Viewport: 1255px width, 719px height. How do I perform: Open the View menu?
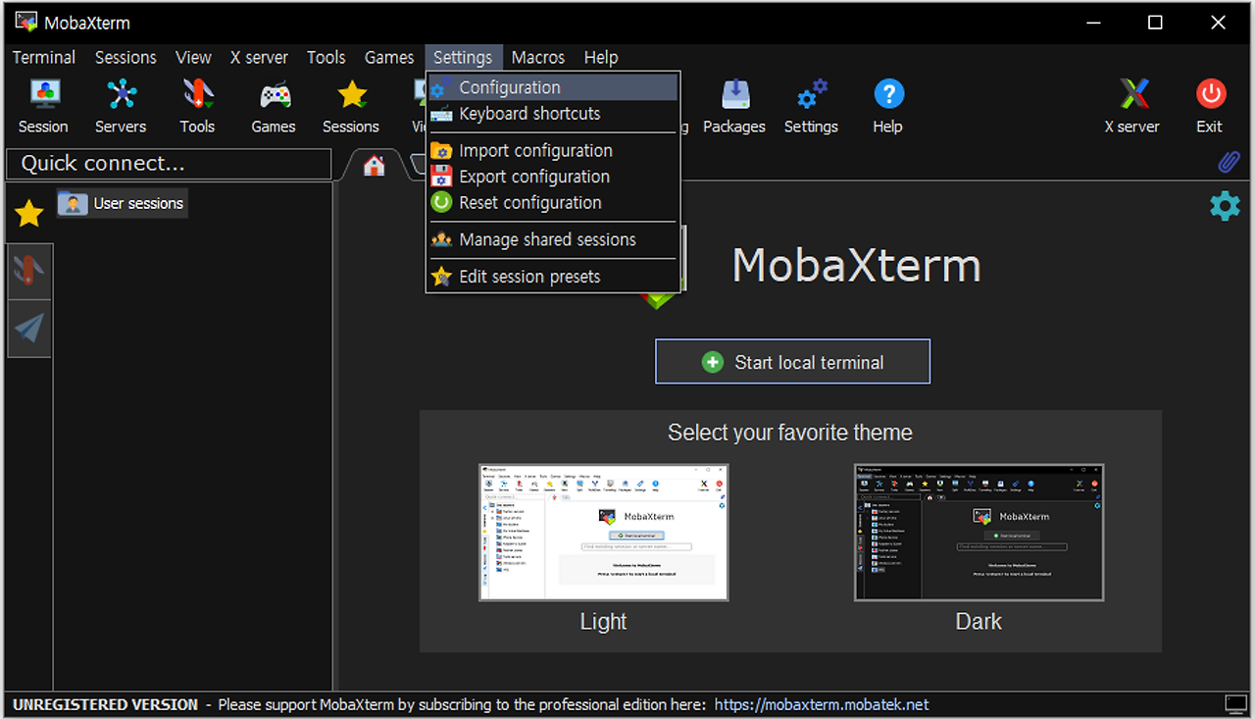193,58
